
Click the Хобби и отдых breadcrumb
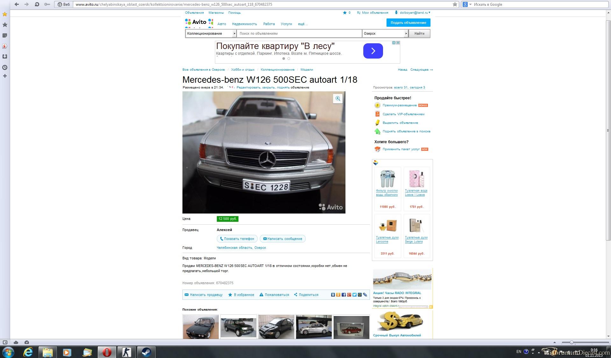click(x=243, y=70)
